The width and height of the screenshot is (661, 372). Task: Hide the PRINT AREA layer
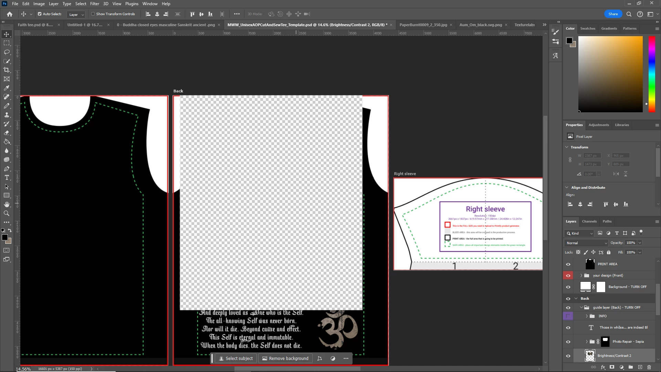(568, 264)
